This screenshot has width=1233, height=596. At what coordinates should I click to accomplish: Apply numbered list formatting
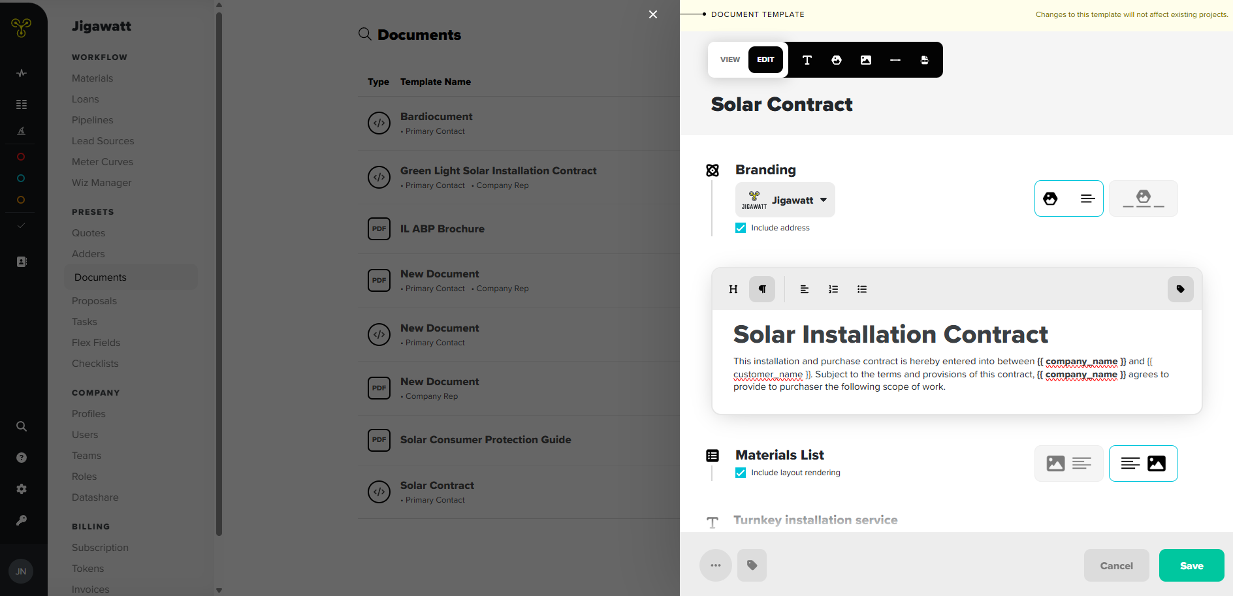click(833, 289)
